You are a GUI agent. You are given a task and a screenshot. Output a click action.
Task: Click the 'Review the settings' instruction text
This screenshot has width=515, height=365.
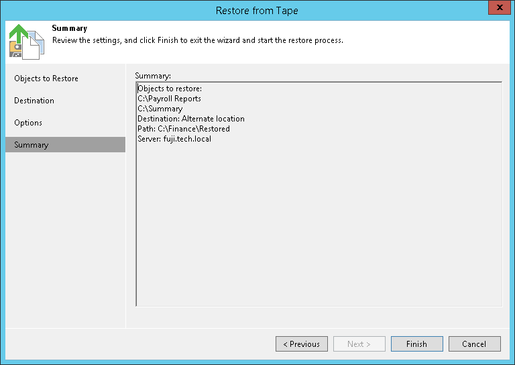tap(198, 40)
